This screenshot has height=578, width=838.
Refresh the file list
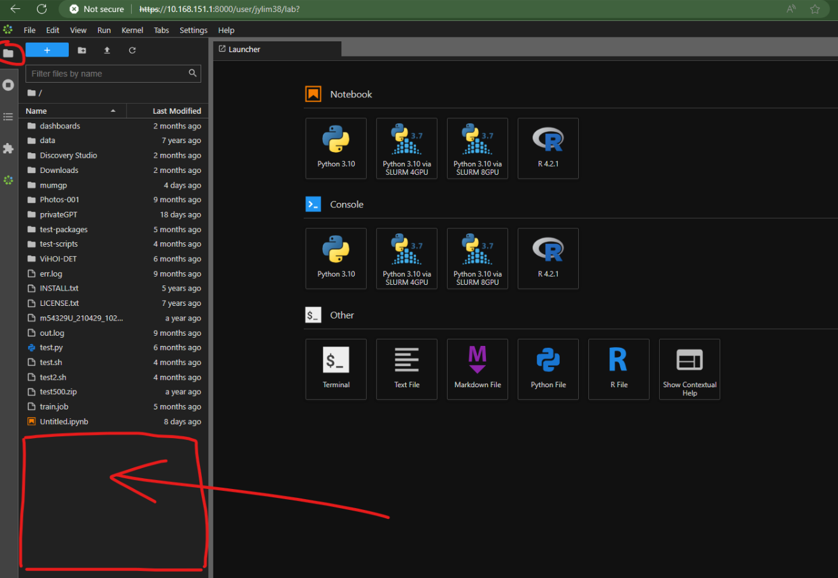click(x=132, y=50)
